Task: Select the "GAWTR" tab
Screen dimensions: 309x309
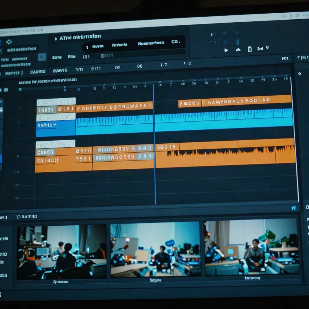Action: (60, 71)
